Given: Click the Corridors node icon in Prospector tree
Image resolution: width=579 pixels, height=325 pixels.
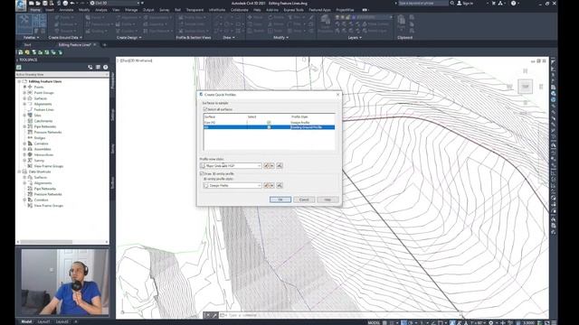Looking at the screenshot, I should point(30,144).
